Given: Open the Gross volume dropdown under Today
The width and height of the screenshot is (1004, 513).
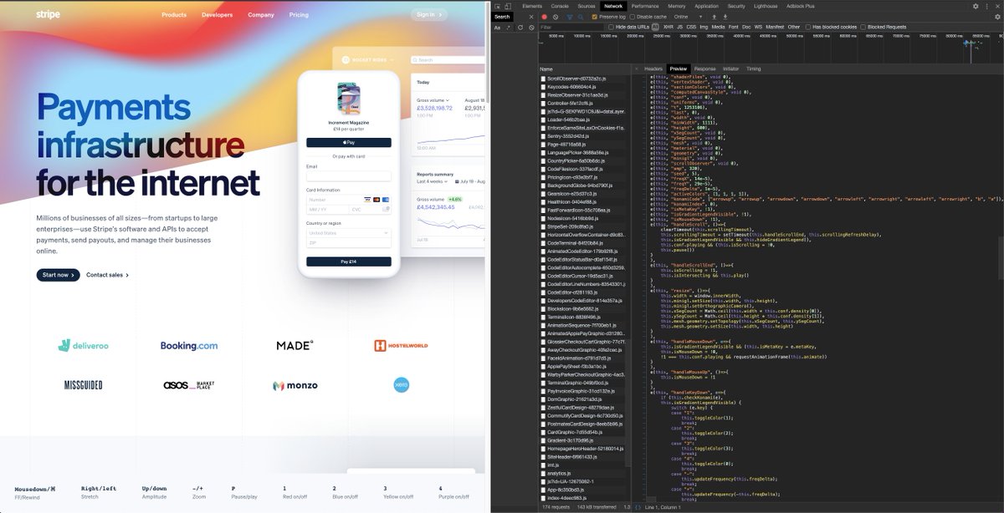Looking at the screenshot, I should coord(433,99).
